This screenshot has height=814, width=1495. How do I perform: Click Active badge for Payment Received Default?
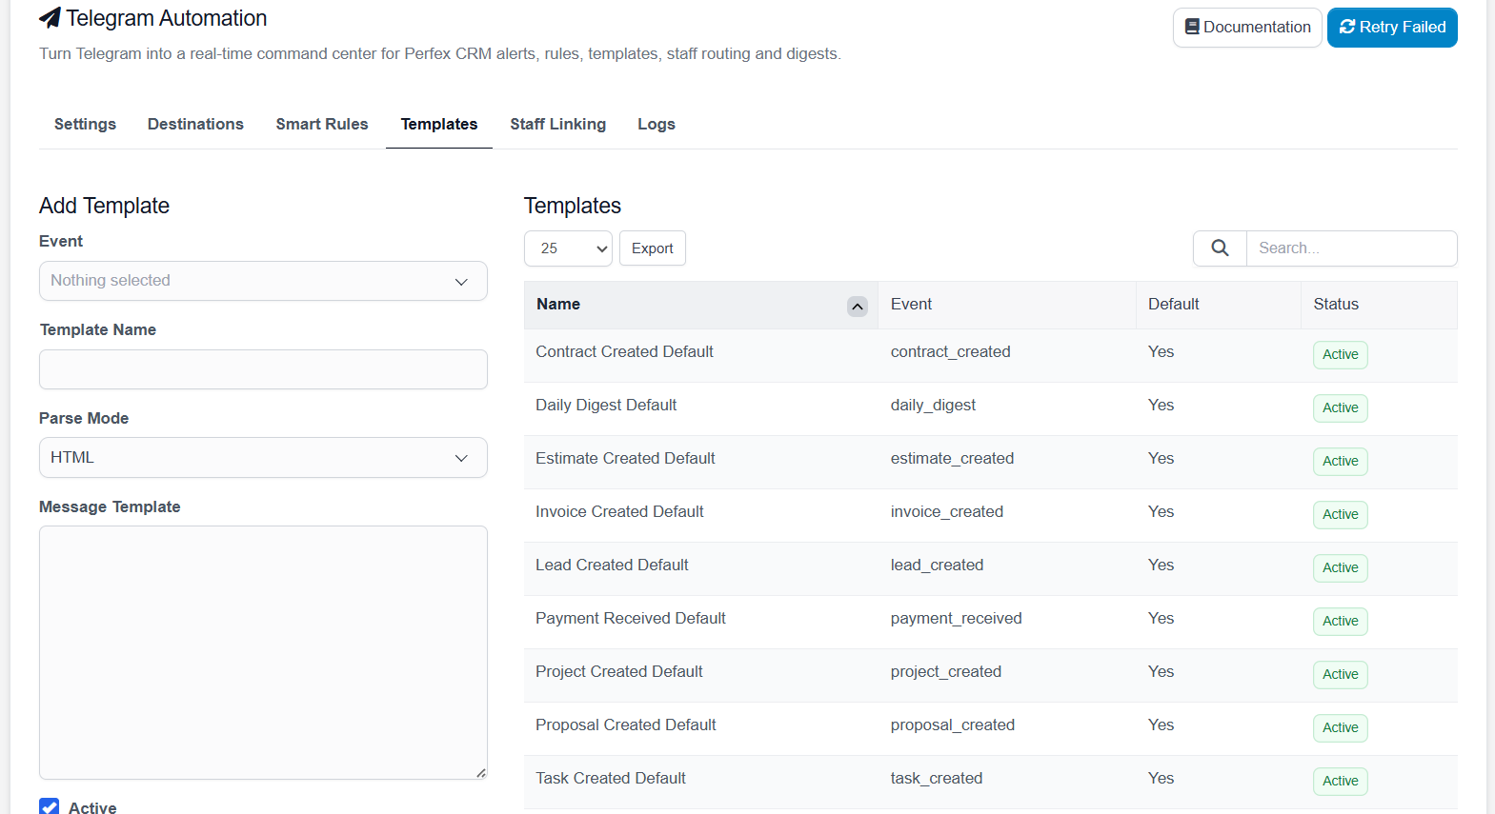coord(1341,622)
